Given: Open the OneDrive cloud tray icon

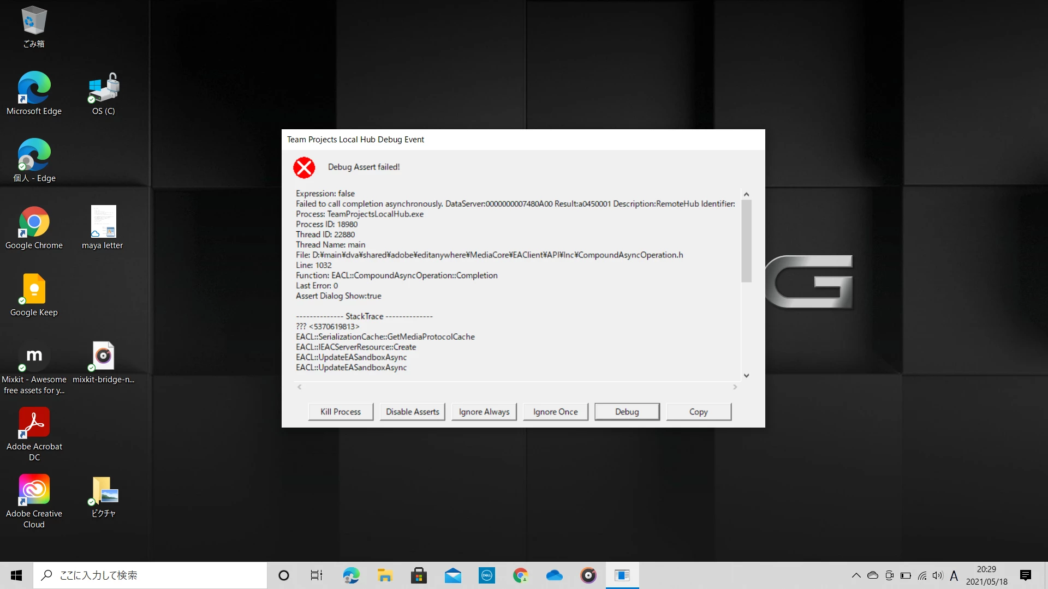Looking at the screenshot, I should tap(873, 575).
